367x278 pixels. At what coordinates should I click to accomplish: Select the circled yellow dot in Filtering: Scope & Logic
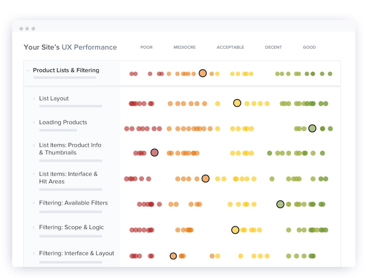[235, 230]
